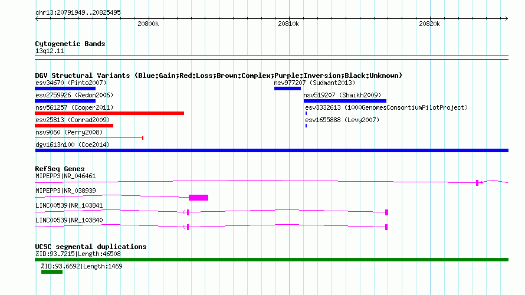The image size is (525, 295).
Task: Click the left exon arrow of LINC00539|NR_103841
Action: click(x=186, y=212)
